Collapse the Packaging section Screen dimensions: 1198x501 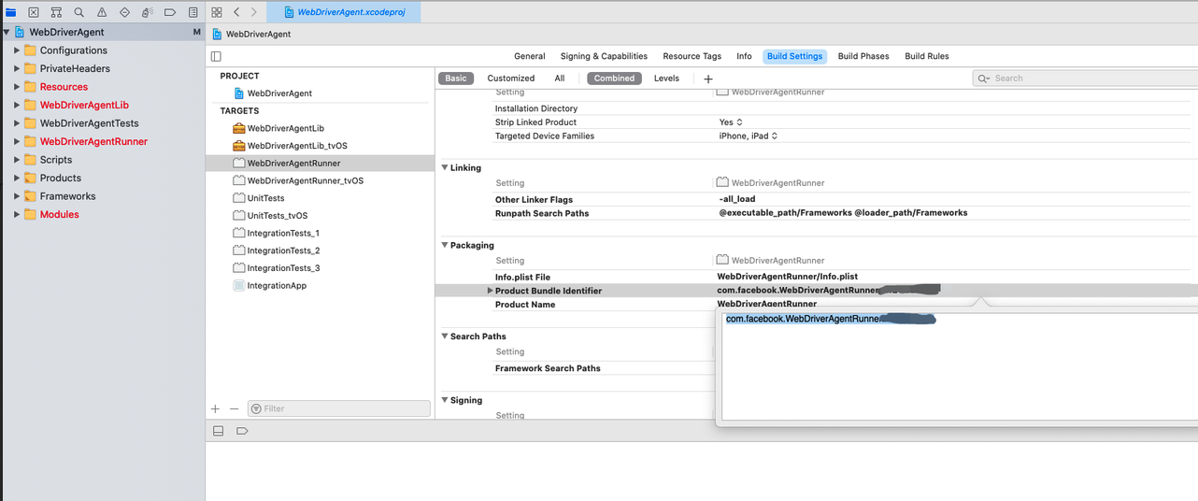coord(444,246)
